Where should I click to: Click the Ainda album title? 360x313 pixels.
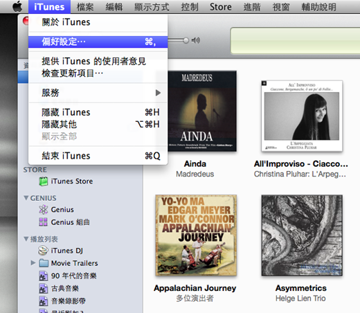195,164
